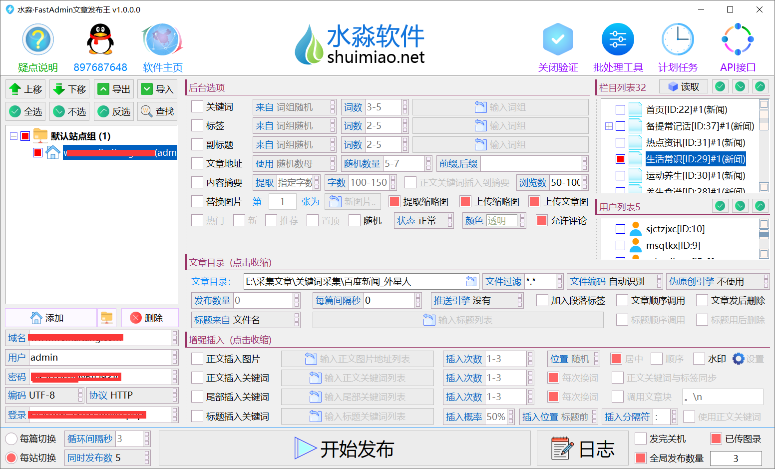775x469 pixels.
Task: Open the 疑点说明 help icon
Action: [38, 39]
